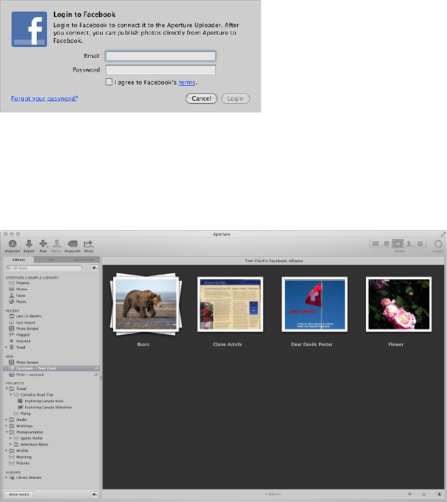Select Last 12 Months
This screenshot has width=447, height=502.
29,316
